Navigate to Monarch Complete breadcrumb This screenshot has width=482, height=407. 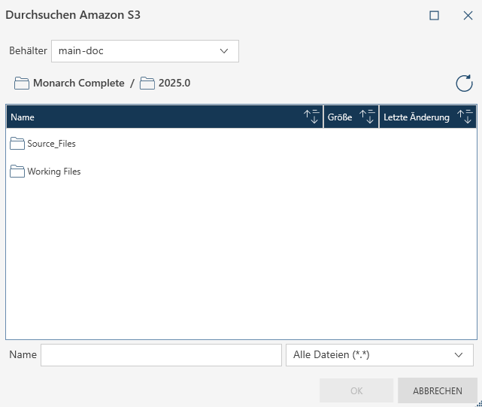coord(78,83)
